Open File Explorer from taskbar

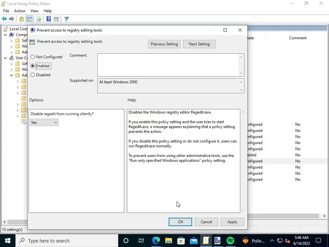(x=168, y=241)
